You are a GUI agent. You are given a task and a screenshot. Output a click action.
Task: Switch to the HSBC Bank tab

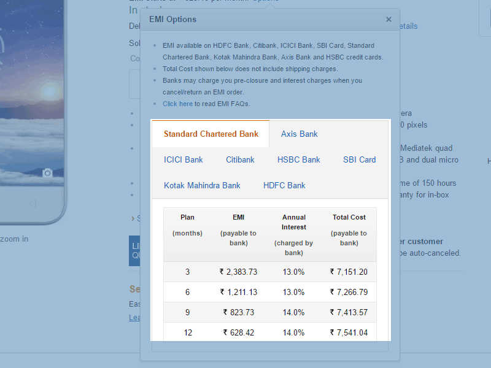coord(299,159)
